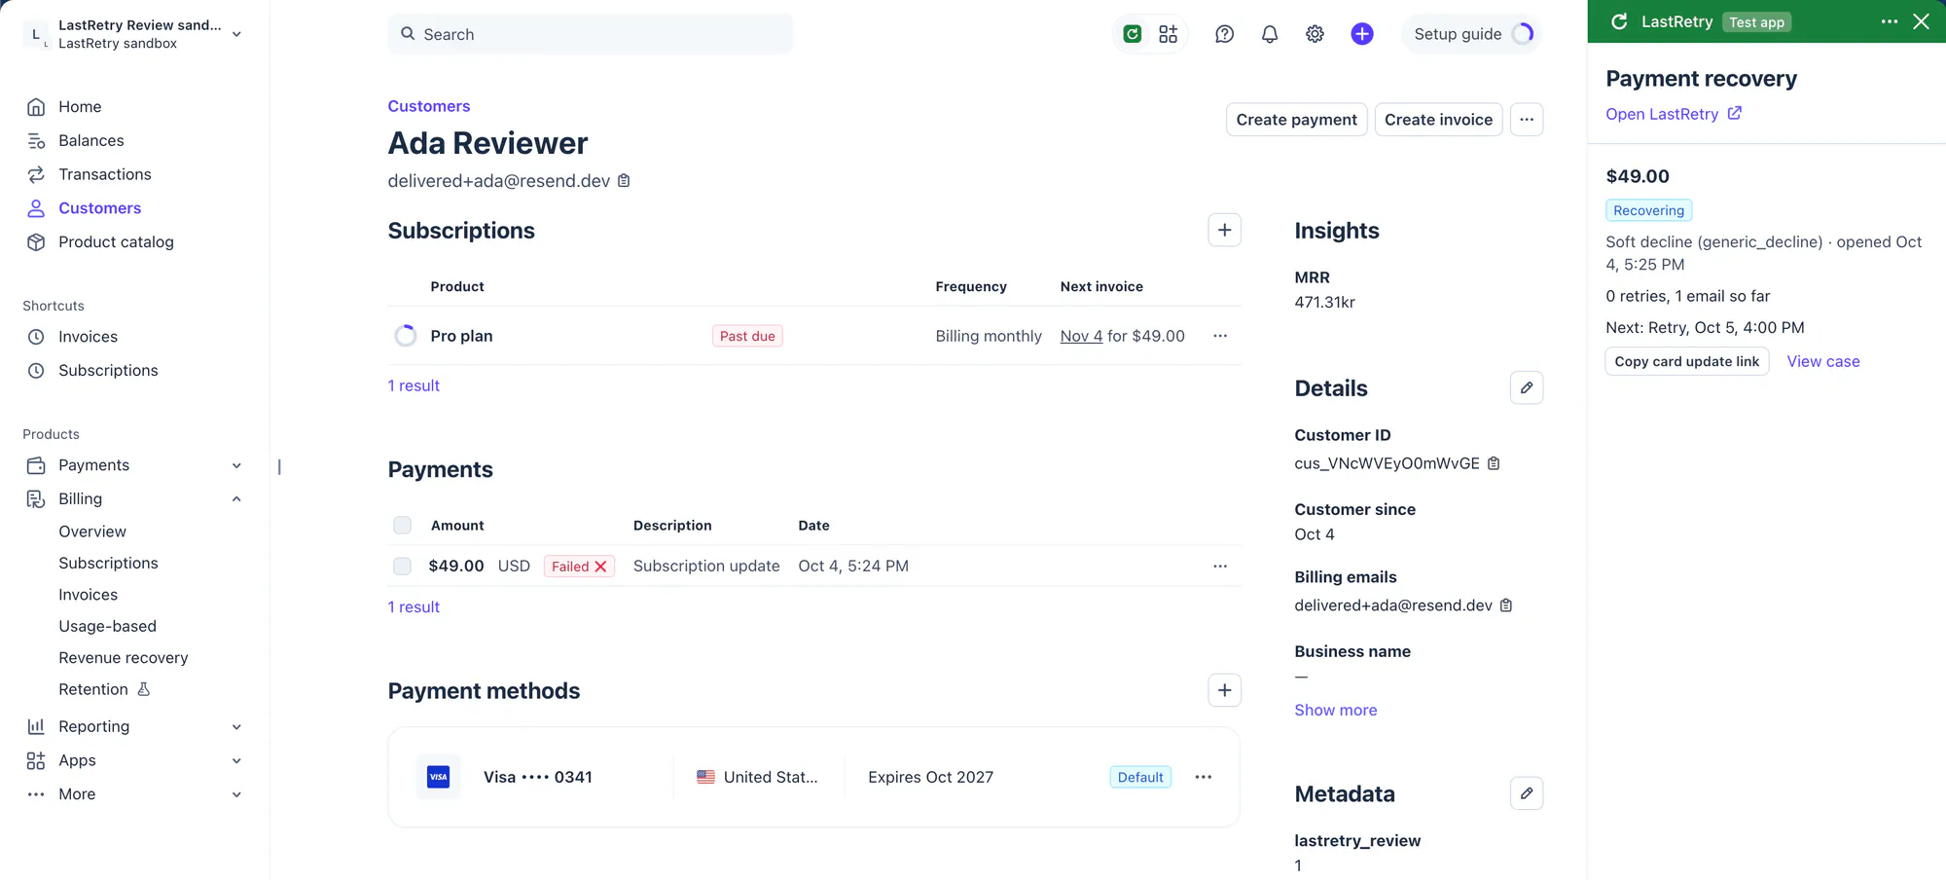Open the apps grid icon in top bar

[1169, 34]
